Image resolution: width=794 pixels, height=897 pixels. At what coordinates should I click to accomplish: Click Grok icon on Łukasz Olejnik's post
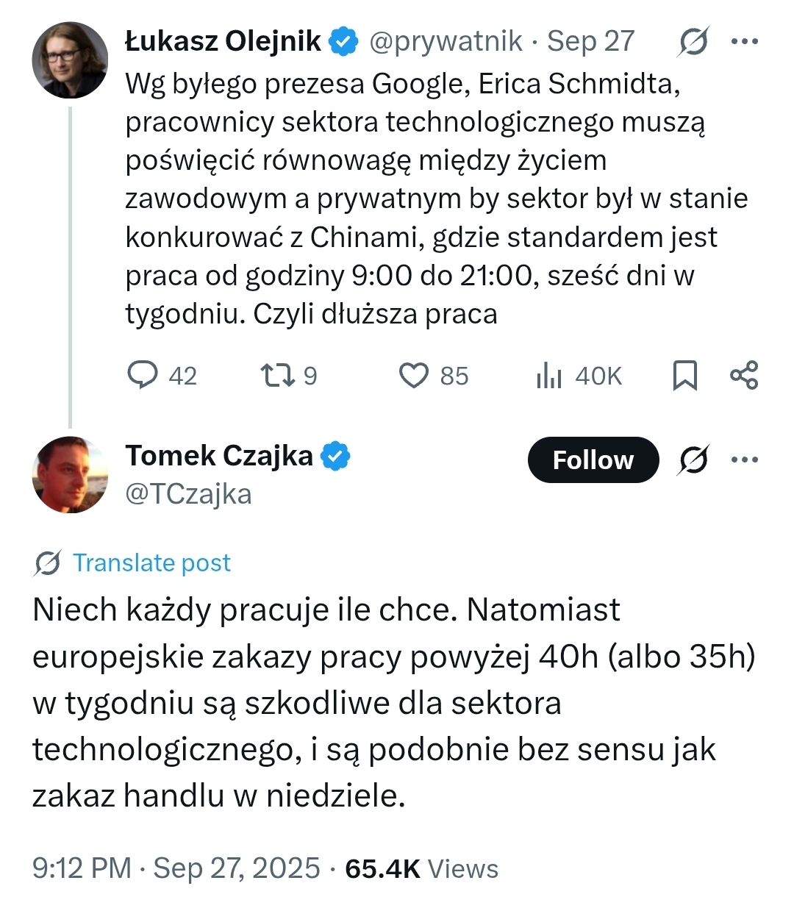[693, 42]
